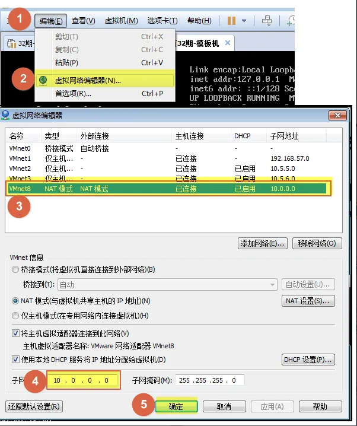Click the 192.168.57.0 subnet cell

coord(289,158)
